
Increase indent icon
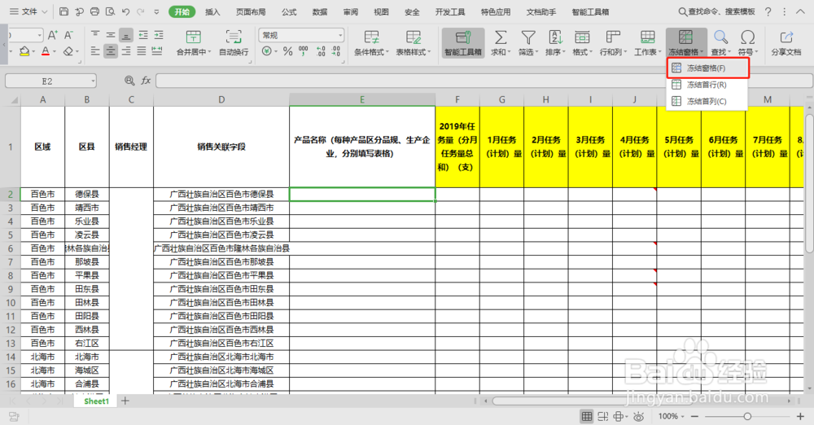pos(159,35)
